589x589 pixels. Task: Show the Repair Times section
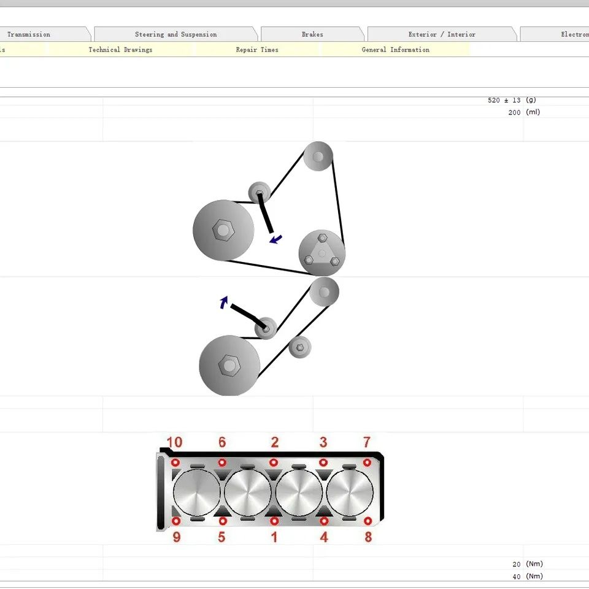pos(257,50)
